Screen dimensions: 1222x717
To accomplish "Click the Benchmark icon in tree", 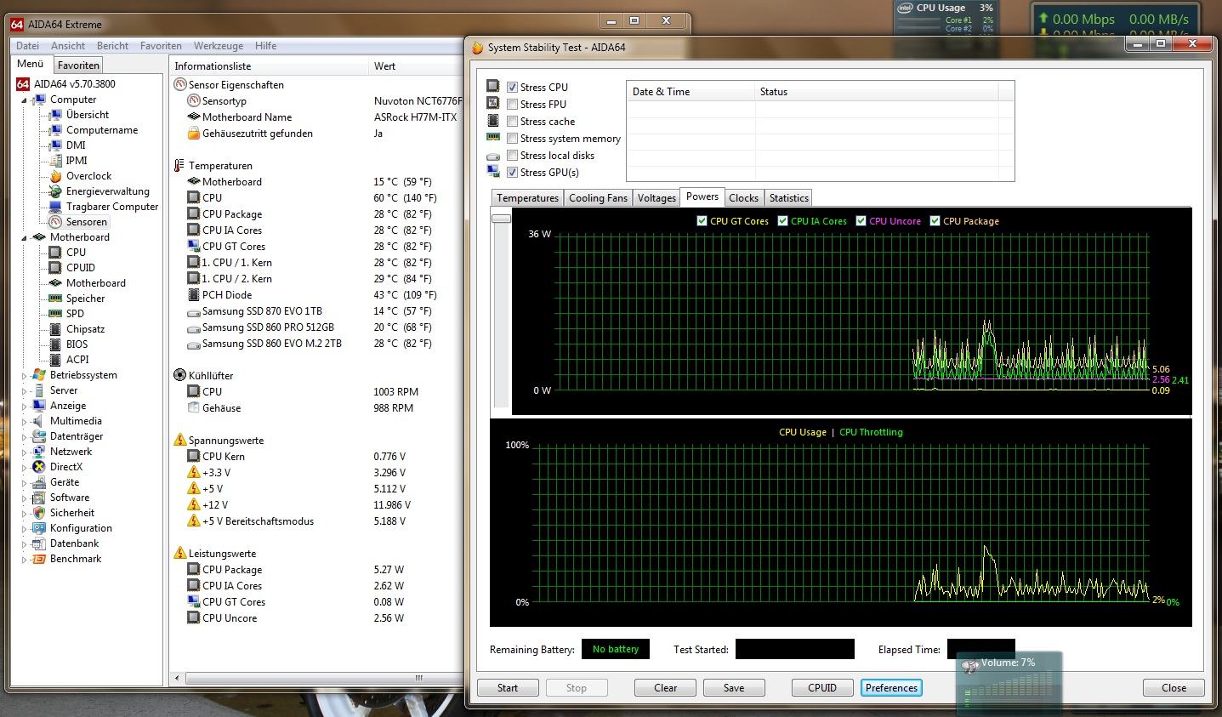I will tap(39, 559).
